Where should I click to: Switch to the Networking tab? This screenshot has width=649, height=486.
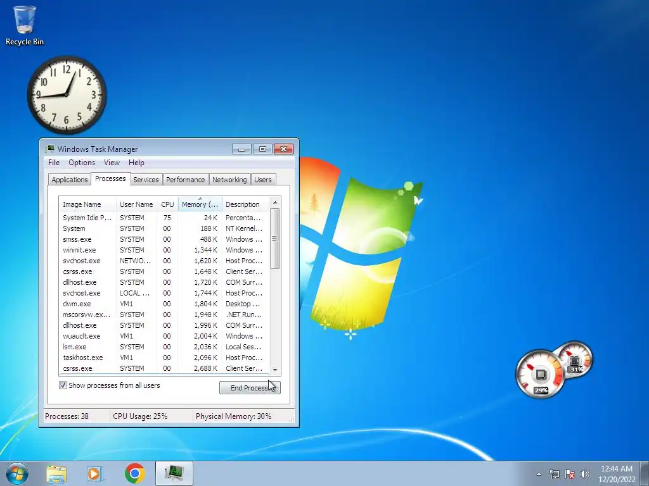(229, 180)
